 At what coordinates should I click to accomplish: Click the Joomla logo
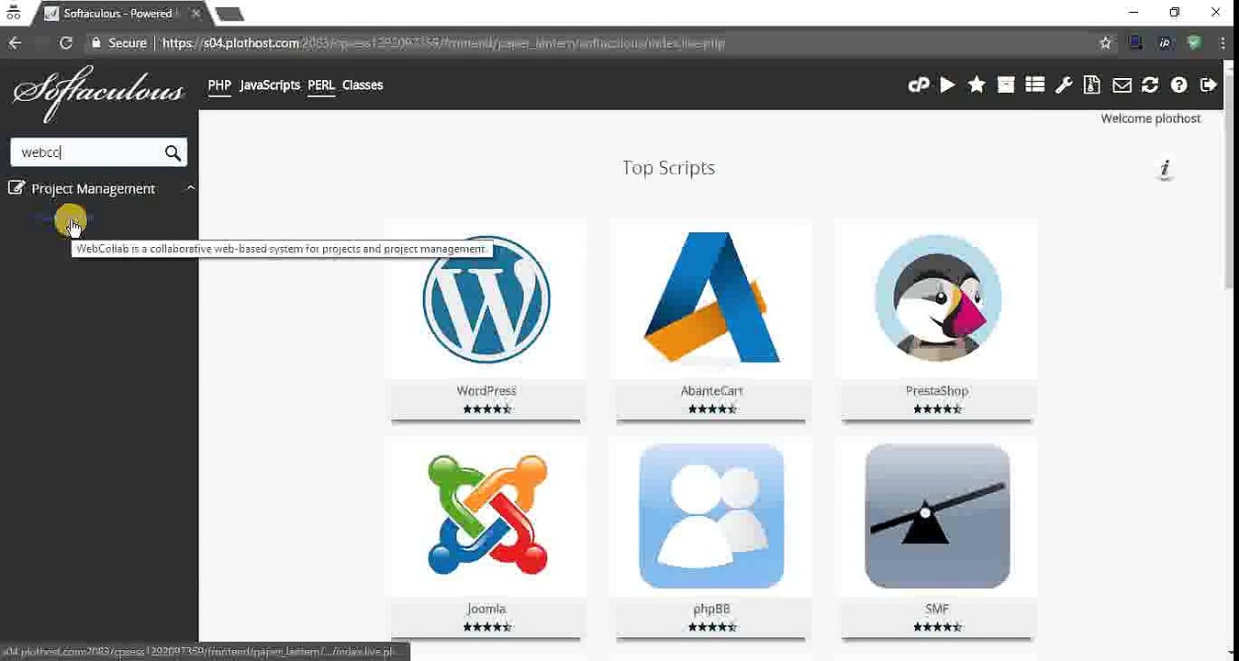tap(487, 515)
